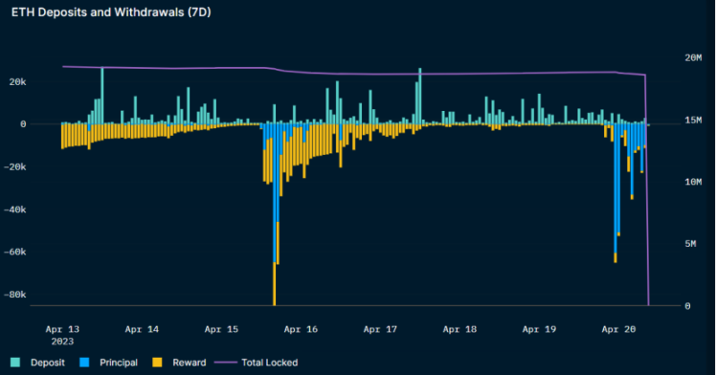
Task: Select the Apr 14 x-axis label
Action: point(142,329)
